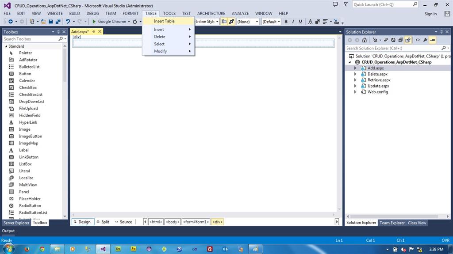Open the Select submenu
The width and height of the screenshot is (453, 254).
(168, 44)
